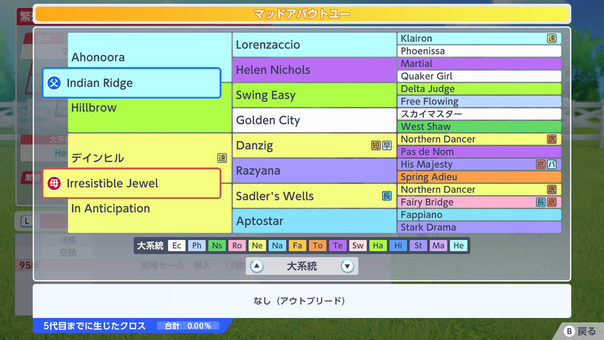
Task: Click the up arrow beside 大系統 selector
Action: point(256,266)
